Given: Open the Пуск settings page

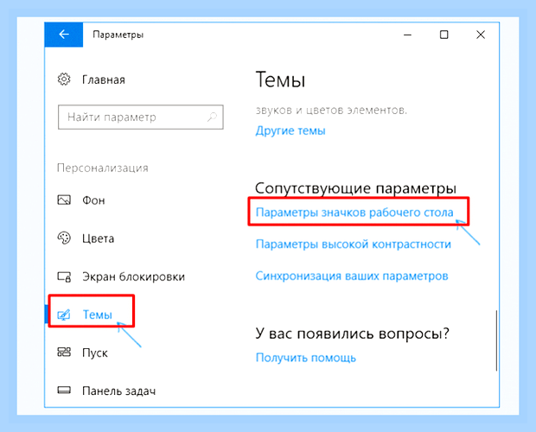Looking at the screenshot, I should [95, 353].
